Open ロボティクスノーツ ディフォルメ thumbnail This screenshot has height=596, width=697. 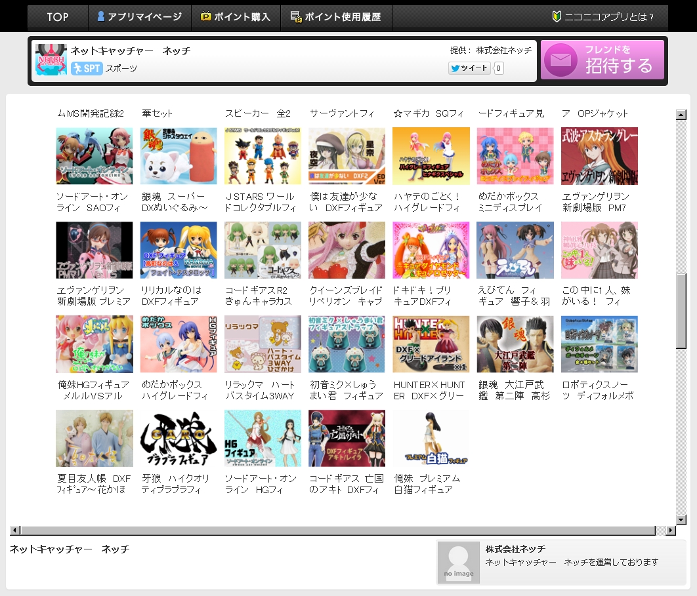pos(600,344)
